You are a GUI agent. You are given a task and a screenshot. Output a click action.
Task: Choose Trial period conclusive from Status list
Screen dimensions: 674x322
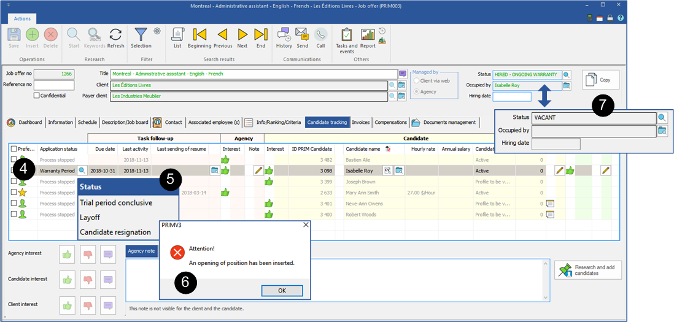coord(115,202)
